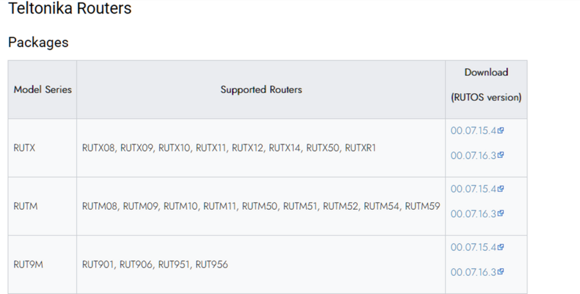Click external-link icon beside RUTM 00.07.15.4
Screen dimensions: 580x294
(x=500, y=189)
